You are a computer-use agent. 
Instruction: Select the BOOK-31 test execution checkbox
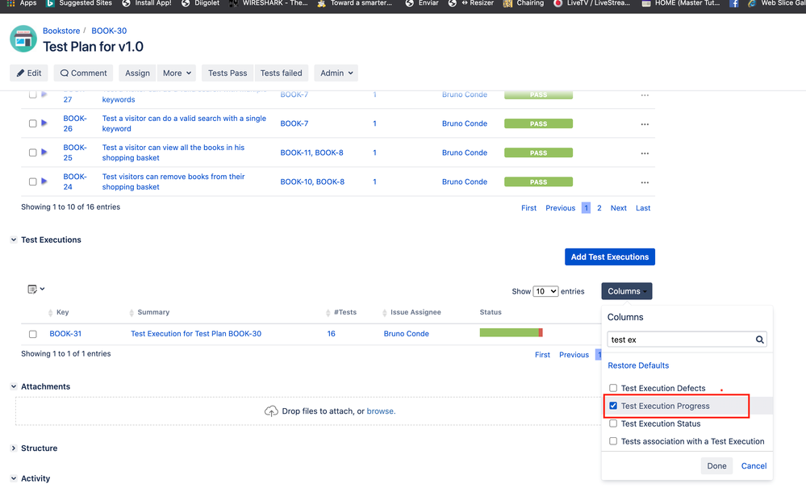point(33,334)
